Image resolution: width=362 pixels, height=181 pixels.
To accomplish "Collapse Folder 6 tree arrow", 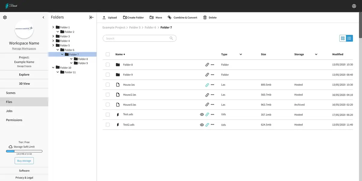I will point(58,50).
